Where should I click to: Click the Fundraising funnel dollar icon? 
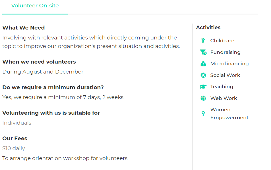pyautogui.click(x=203, y=52)
